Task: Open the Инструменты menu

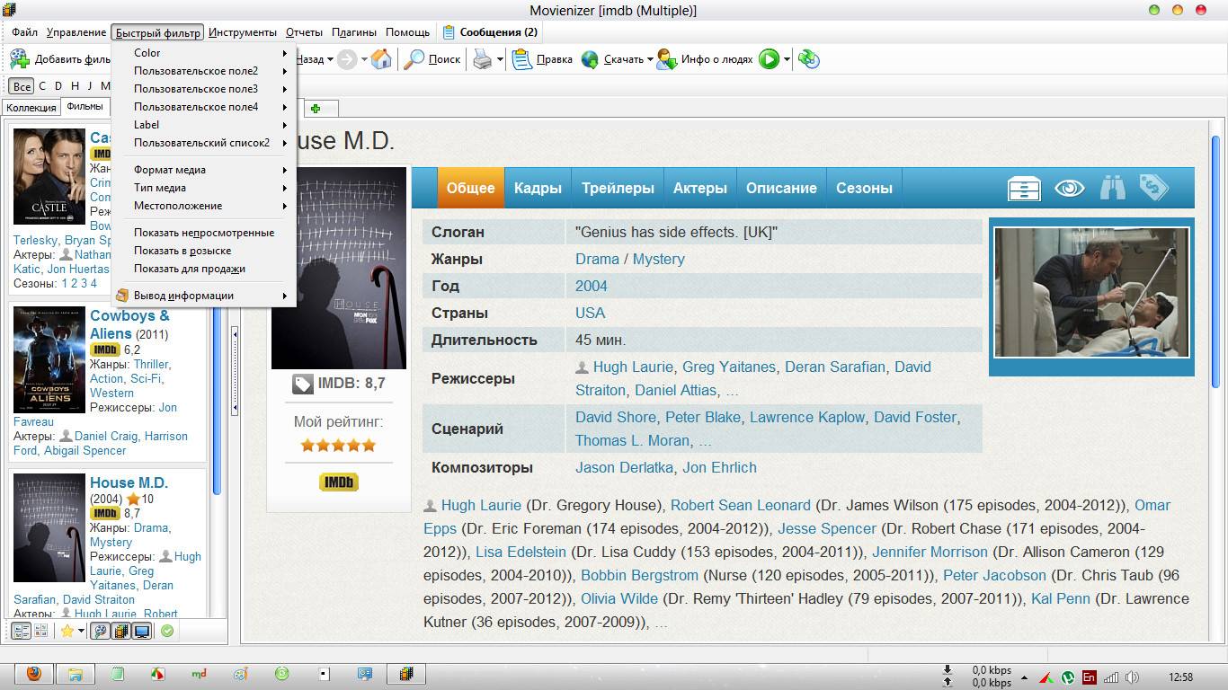Action: coord(243,32)
